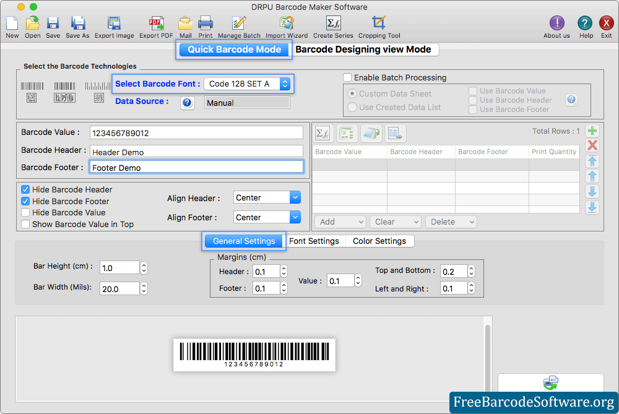The height and width of the screenshot is (414, 619).
Task: Click the Excel import icon above the table
Action: pyautogui.click(x=347, y=134)
